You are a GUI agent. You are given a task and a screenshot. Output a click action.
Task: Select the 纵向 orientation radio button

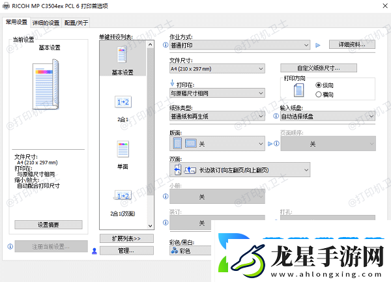[319, 85]
